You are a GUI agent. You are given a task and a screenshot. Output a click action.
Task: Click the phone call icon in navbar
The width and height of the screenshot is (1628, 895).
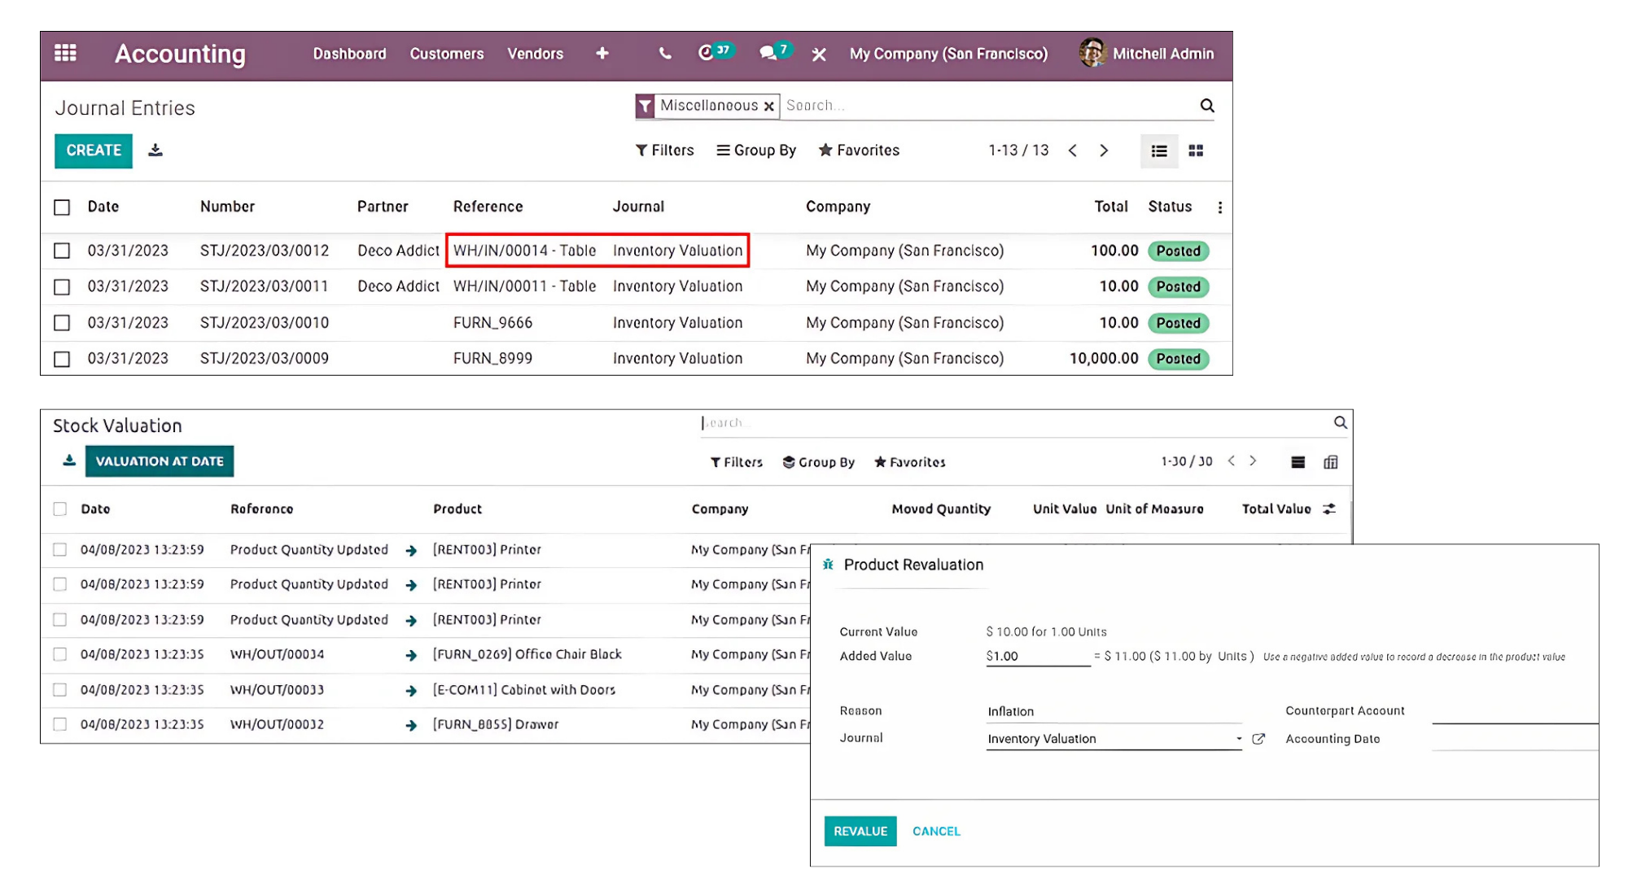pyautogui.click(x=665, y=54)
